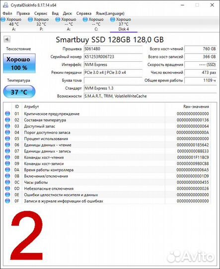Click status icon for Единицы данных - запись
The height and width of the screenshot is (269, 220).
pos(7,151)
